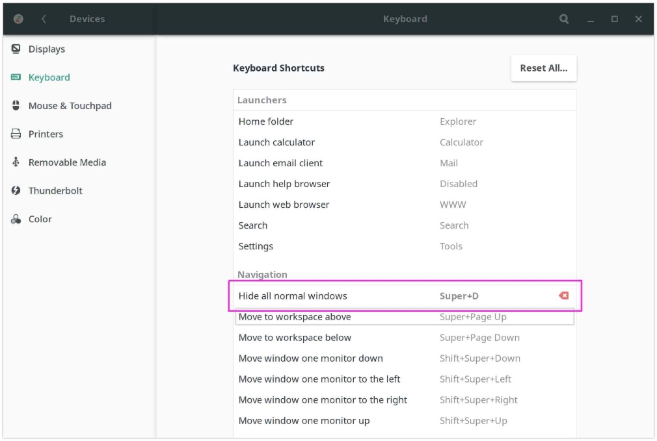
Task: Open the Displays settings panel
Action: (x=47, y=49)
